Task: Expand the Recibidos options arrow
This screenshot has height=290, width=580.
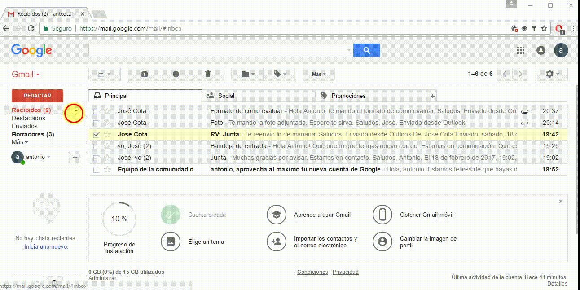Action: tap(76, 110)
